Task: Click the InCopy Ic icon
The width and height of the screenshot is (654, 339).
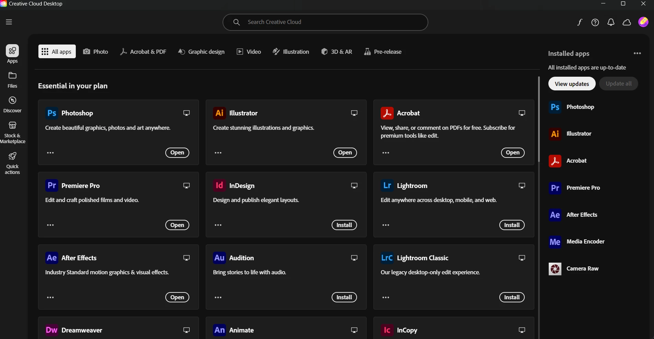Action: pyautogui.click(x=387, y=330)
